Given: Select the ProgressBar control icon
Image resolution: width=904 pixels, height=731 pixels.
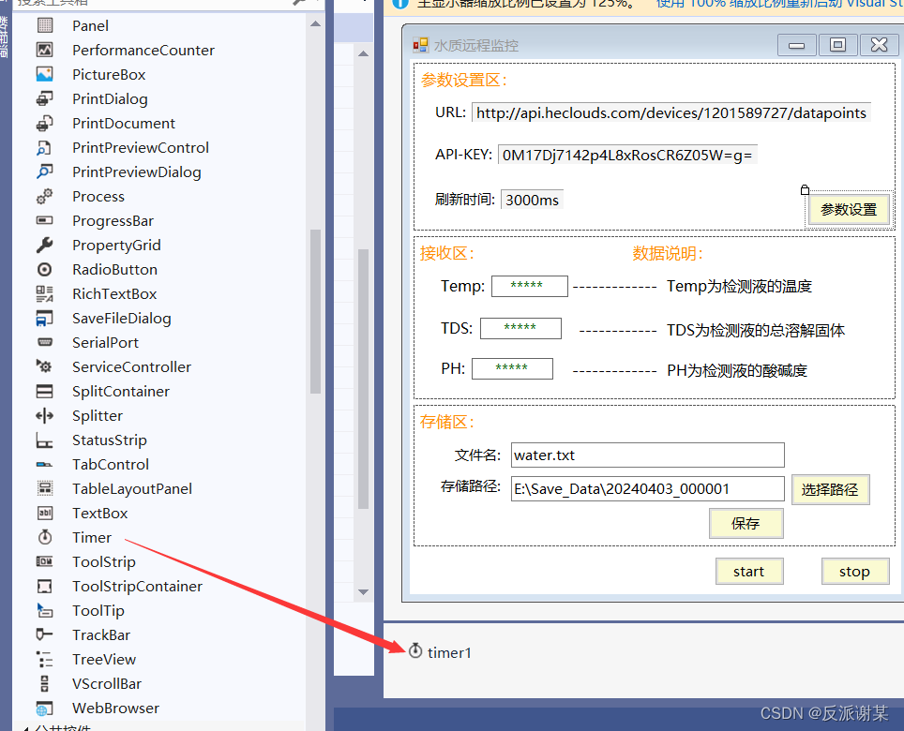Looking at the screenshot, I should coord(113,220).
